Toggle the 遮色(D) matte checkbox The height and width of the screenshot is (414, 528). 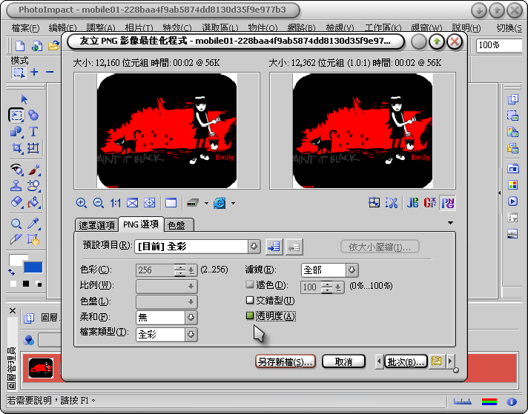click(249, 284)
